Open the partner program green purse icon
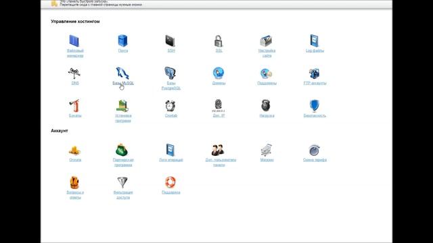This screenshot has width=433, height=243. (x=122, y=150)
